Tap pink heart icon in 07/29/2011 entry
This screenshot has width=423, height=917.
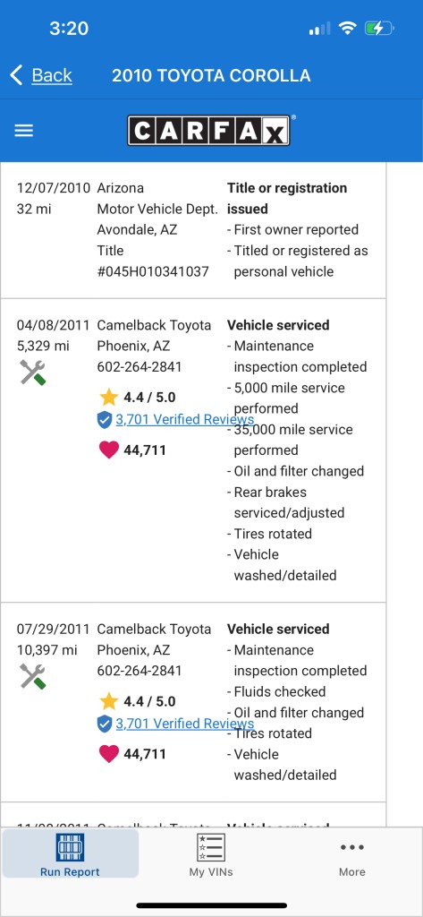coord(109,754)
